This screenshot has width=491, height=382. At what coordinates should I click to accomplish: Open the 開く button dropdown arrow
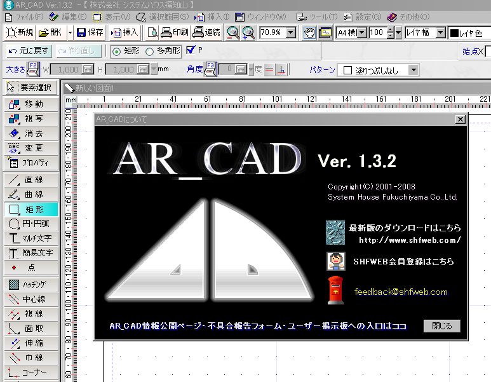[x=70, y=32]
